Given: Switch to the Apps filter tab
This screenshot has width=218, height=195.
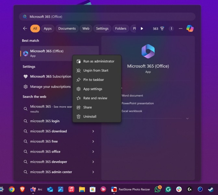Looking at the screenshot, I should pos(48,29).
